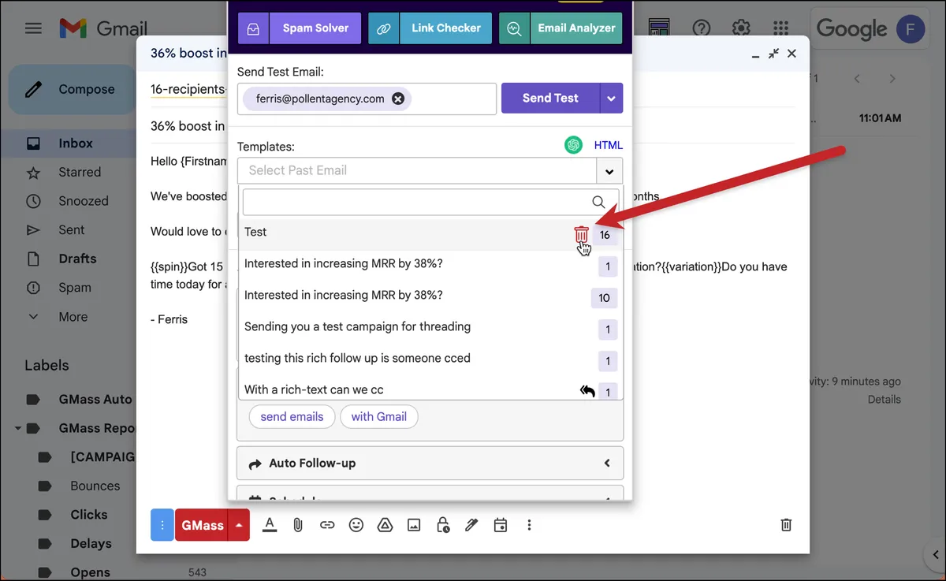Screen dimensions: 946x581
Task: Insert emoji icon in compose toolbar
Action: coord(356,525)
